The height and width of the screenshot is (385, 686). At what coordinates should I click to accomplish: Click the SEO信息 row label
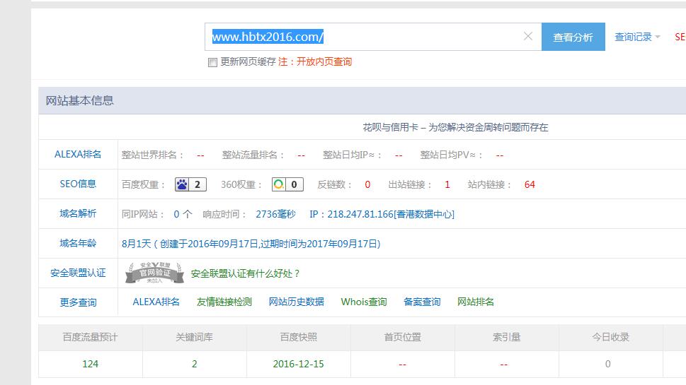click(x=78, y=184)
